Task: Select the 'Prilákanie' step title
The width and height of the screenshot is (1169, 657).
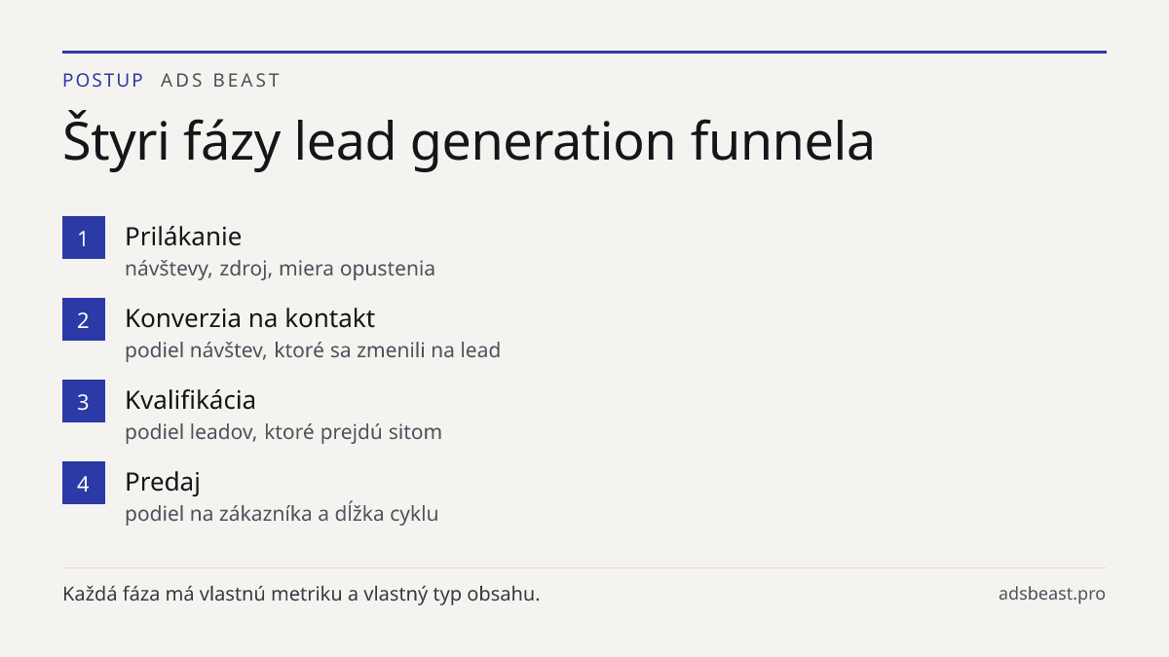Action: coord(183,237)
